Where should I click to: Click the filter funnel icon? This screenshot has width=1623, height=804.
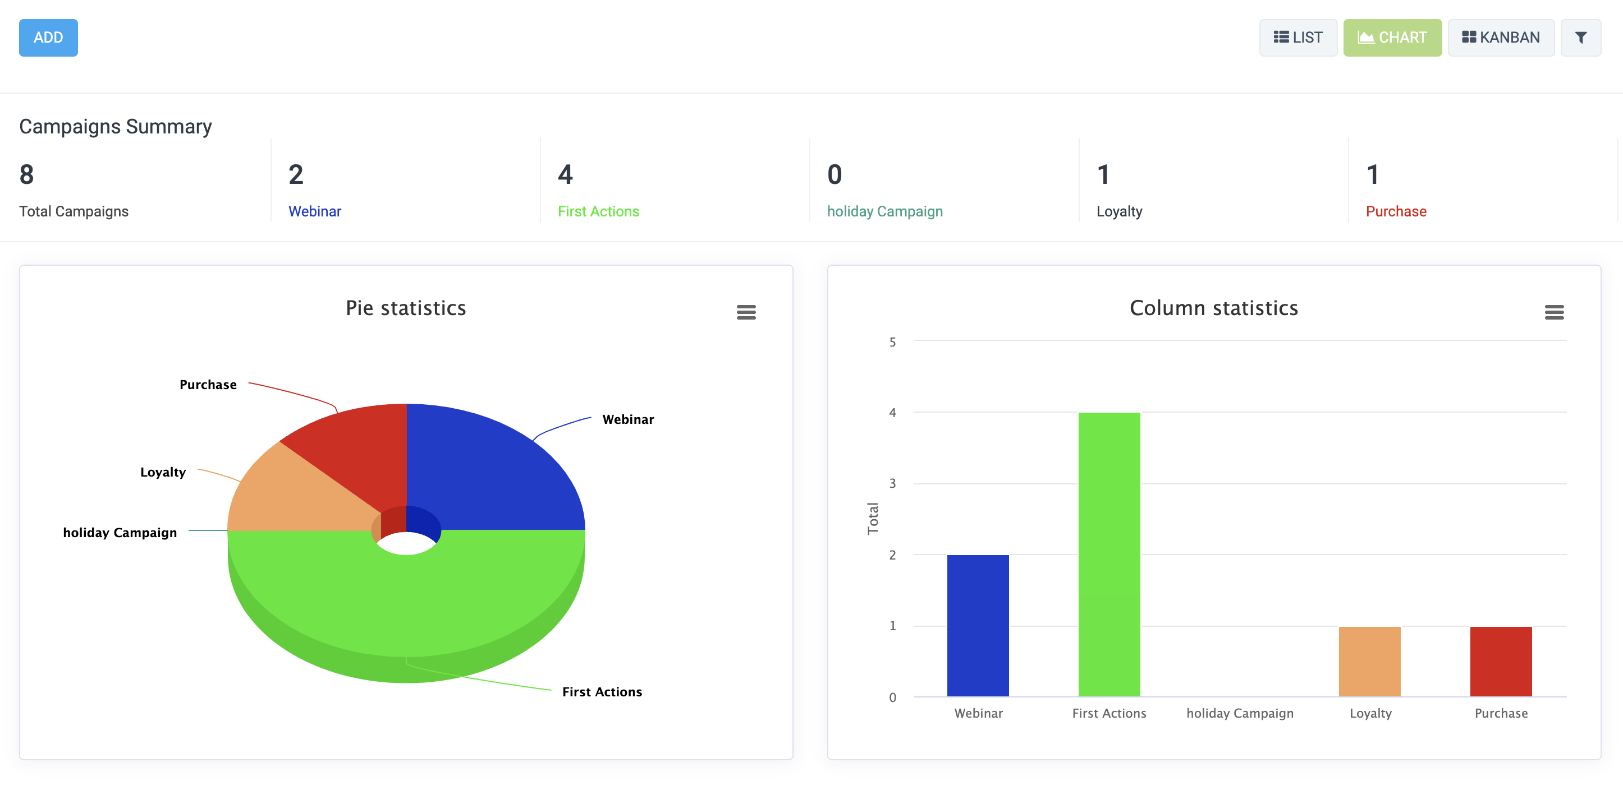tap(1580, 38)
